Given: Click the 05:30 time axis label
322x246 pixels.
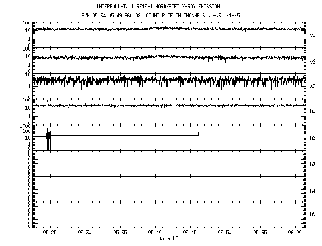Looking at the screenshot, I should point(85,233).
